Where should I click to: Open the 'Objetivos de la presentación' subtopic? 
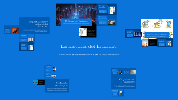tap(165, 43)
